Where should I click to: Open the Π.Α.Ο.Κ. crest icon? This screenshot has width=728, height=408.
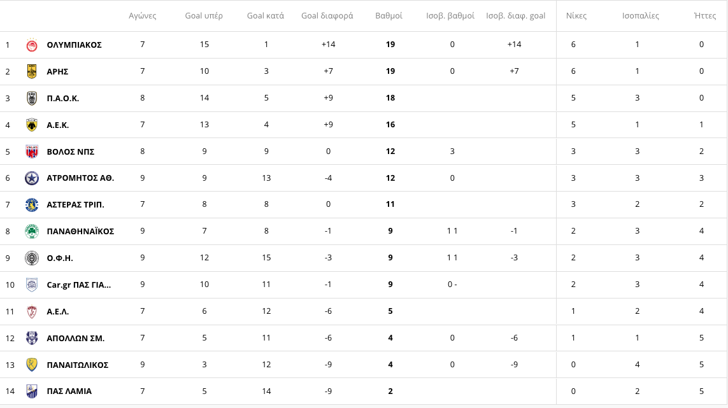click(x=32, y=99)
